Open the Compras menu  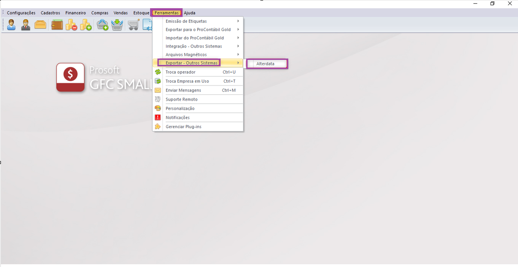[100, 13]
